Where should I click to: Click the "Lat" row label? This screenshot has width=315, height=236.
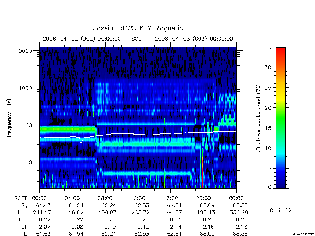point(23,219)
